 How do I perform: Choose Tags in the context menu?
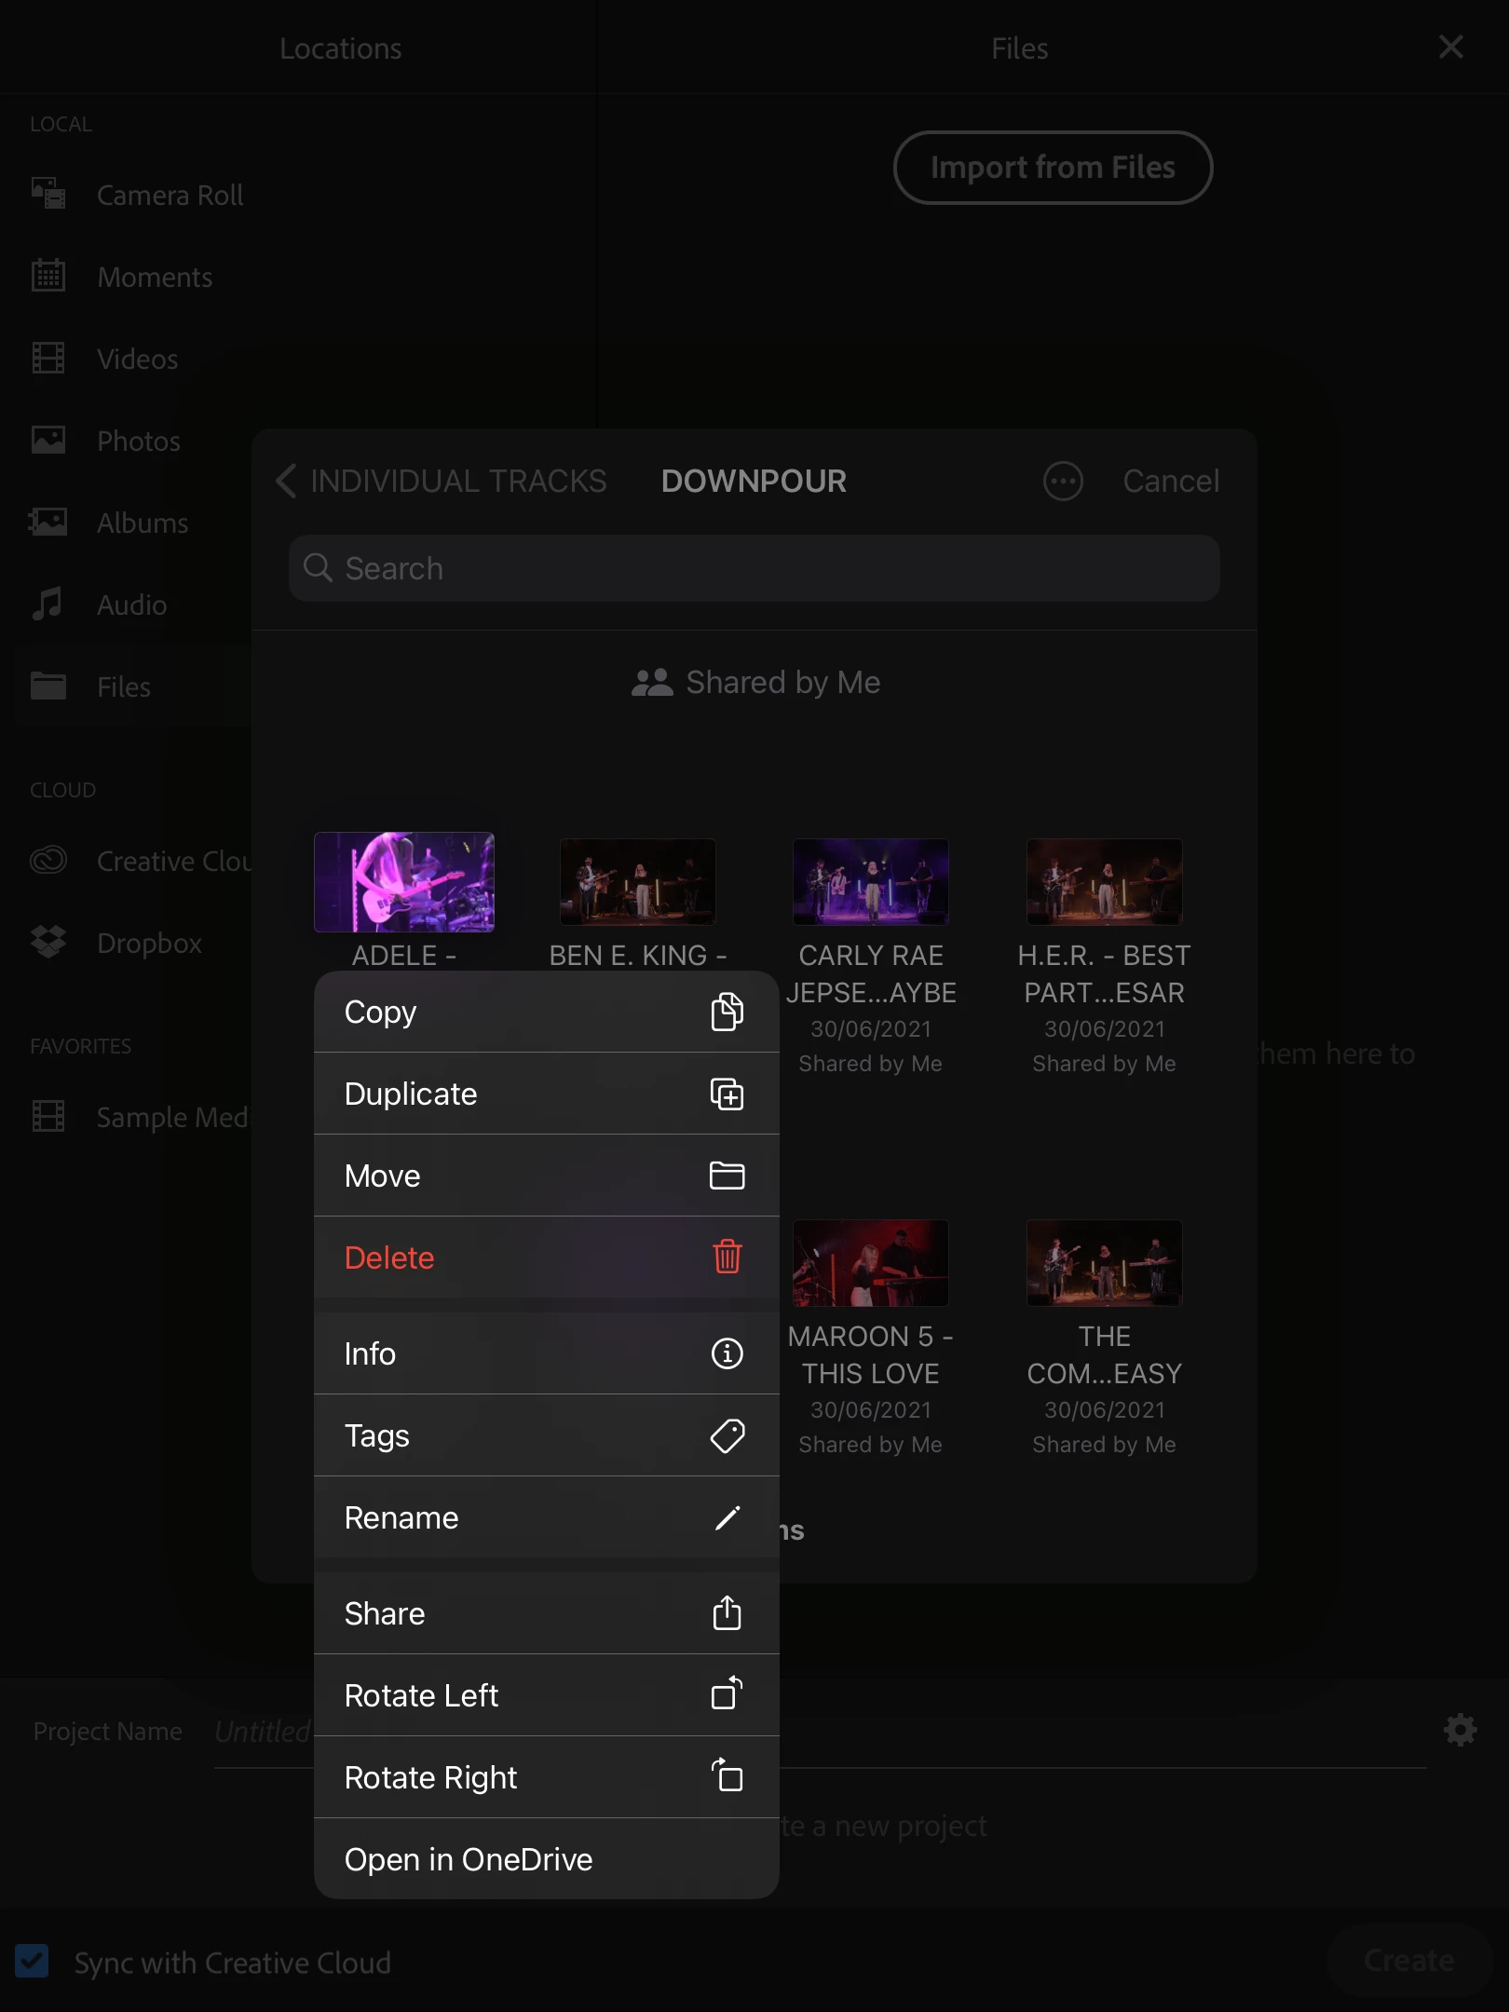tap(547, 1435)
